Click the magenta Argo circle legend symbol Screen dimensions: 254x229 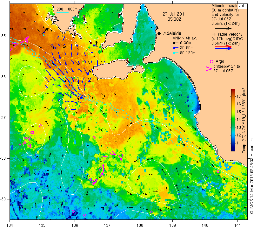[211, 61]
